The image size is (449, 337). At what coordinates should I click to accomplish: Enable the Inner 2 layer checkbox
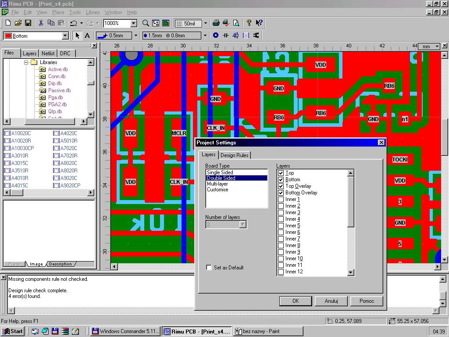(x=281, y=206)
